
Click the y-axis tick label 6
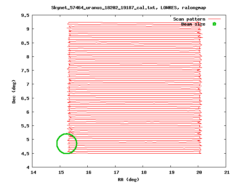pos(28,112)
